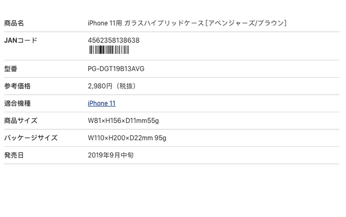Select the JAN code number 4562358138638
The width and height of the screenshot is (346, 217).
coord(113,40)
